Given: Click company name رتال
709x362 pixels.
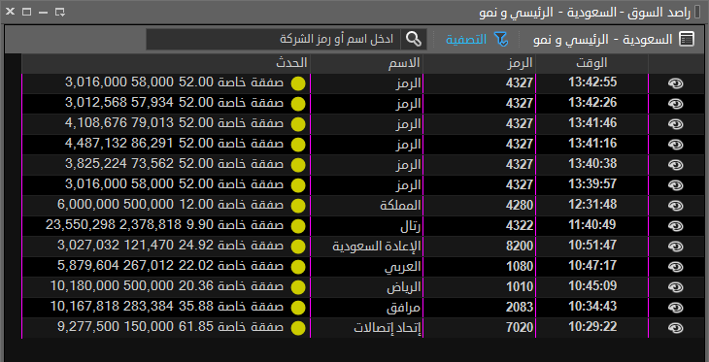Looking at the screenshot, I should [411, 226].
